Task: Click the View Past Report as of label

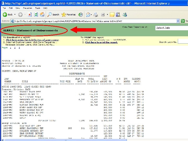Action: 135,27
